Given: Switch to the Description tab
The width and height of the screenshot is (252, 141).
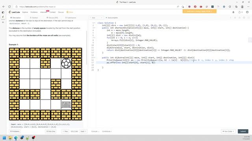Looking at the screenshot, I should point(15,18).
